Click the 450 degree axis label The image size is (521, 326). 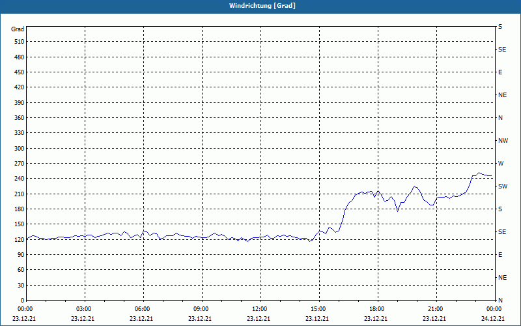tap(20, 72)
